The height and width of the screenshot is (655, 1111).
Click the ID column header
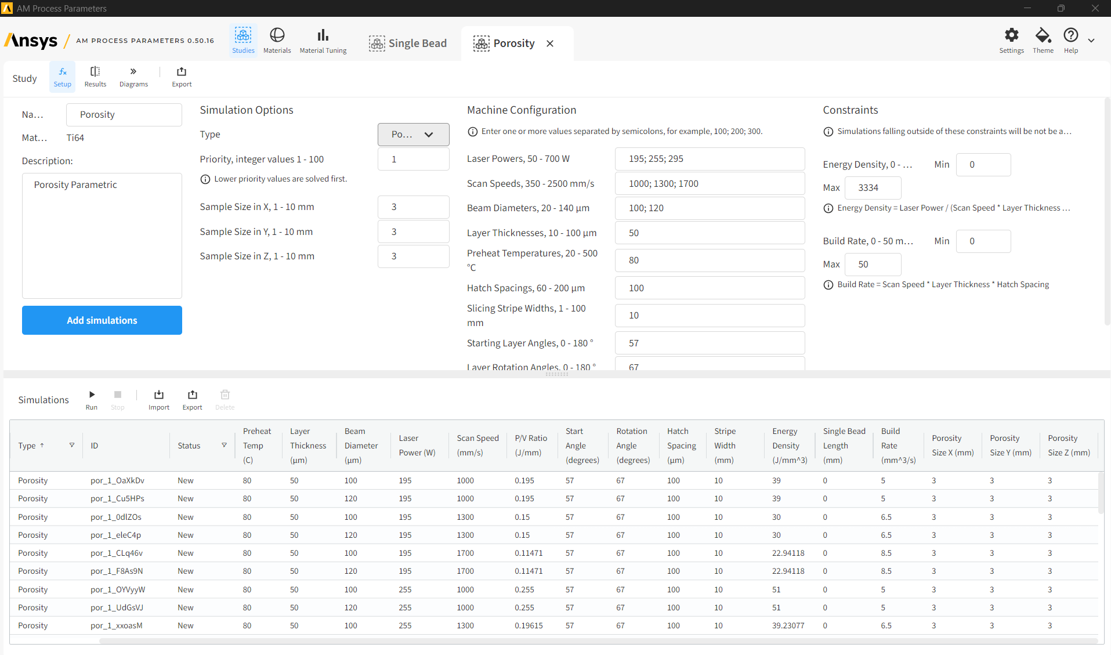[x=126, y=446]
